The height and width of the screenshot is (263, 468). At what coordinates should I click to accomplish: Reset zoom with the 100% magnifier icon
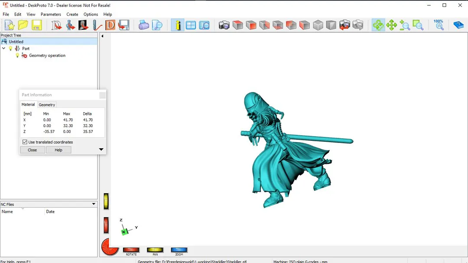(x=439, y=25)
